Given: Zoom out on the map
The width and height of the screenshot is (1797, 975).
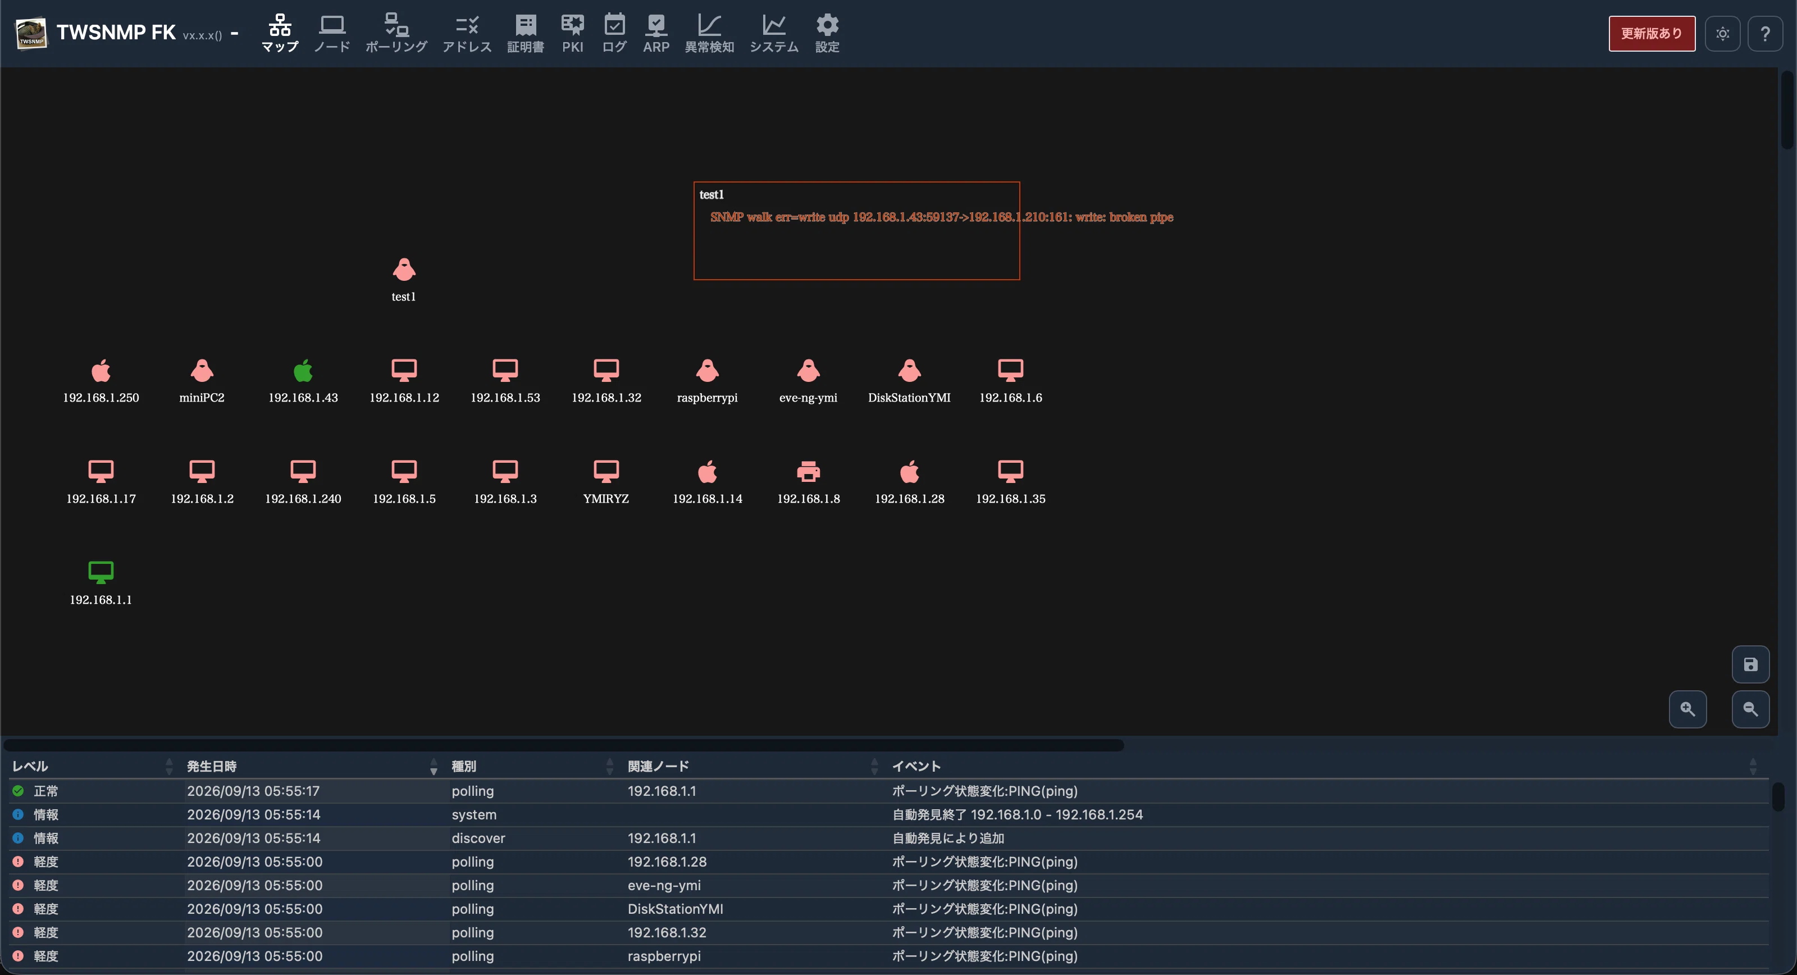Looking at the screenshot, I should pyautogui.click(x=1750, y=709).
